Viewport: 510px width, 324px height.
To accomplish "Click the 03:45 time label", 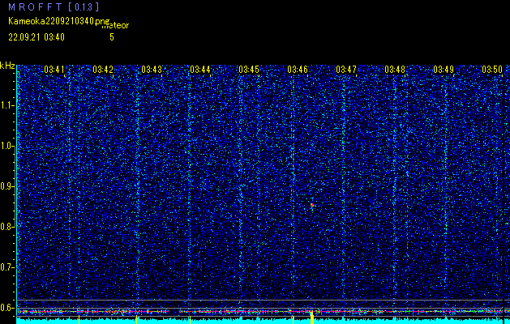I will 249,70.
